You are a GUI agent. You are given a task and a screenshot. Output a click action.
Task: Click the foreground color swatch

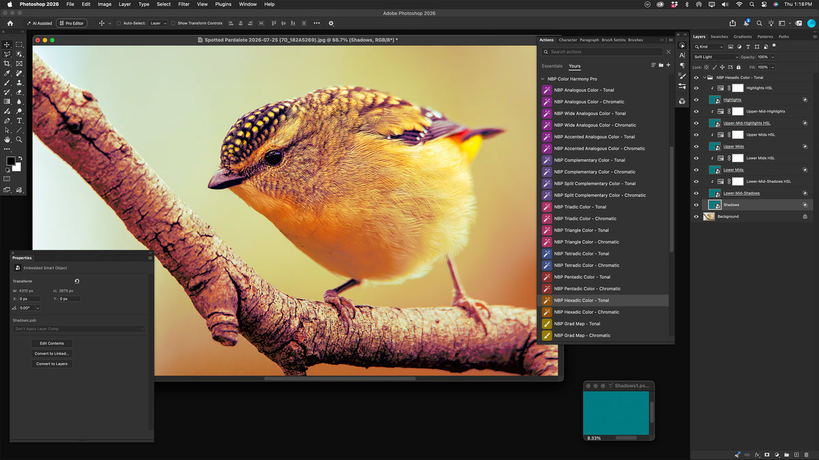click(10, 162)
